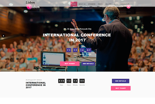
Task: Click the 436 days countdown box
Action: (61, 81)
